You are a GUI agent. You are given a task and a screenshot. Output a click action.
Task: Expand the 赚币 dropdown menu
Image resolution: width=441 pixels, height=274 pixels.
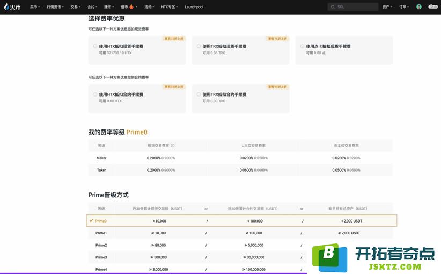[109, 7]
